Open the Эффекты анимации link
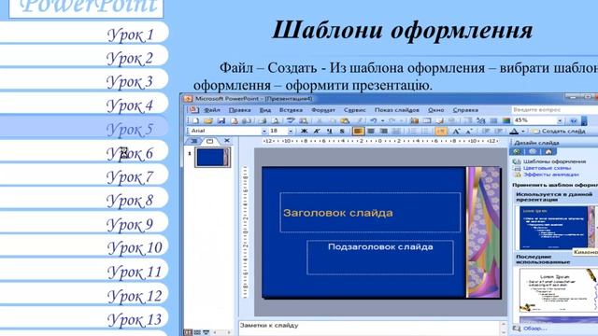The width and height of the screenshot is (598, 336). [x=550, y=175]
